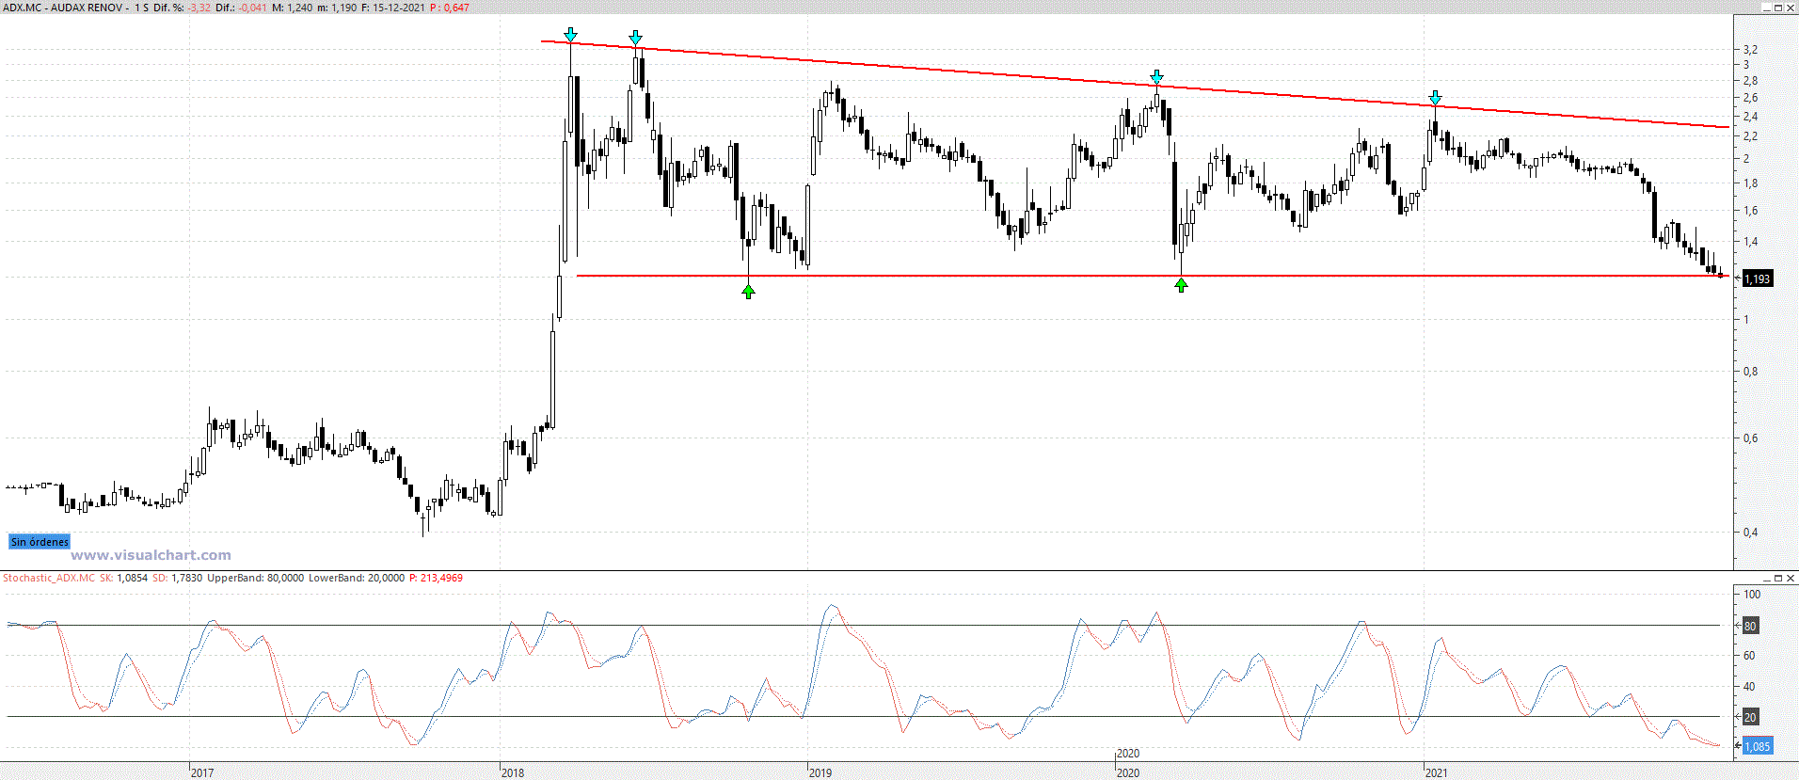Click the 'P: 213,4969' stochastic value
This screenshot has width=1799, height=780.
click(x=436, y=578)
